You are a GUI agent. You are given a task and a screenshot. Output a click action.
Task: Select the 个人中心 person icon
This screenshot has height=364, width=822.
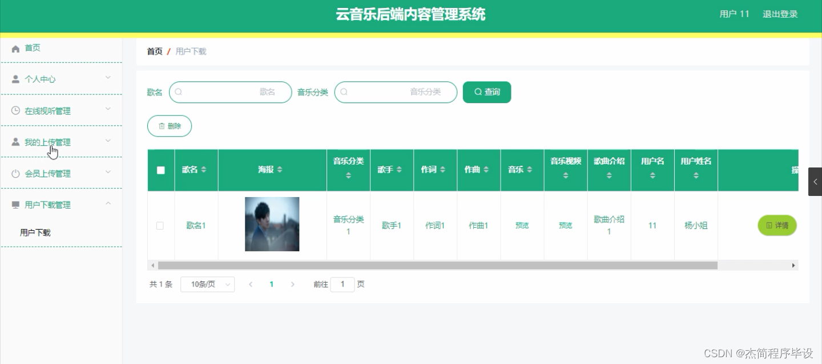16,78
